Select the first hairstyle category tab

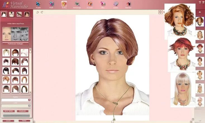(4, 14)
